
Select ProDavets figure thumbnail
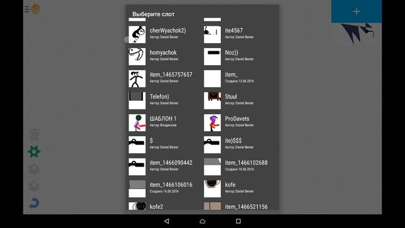(x=213, y=122)
